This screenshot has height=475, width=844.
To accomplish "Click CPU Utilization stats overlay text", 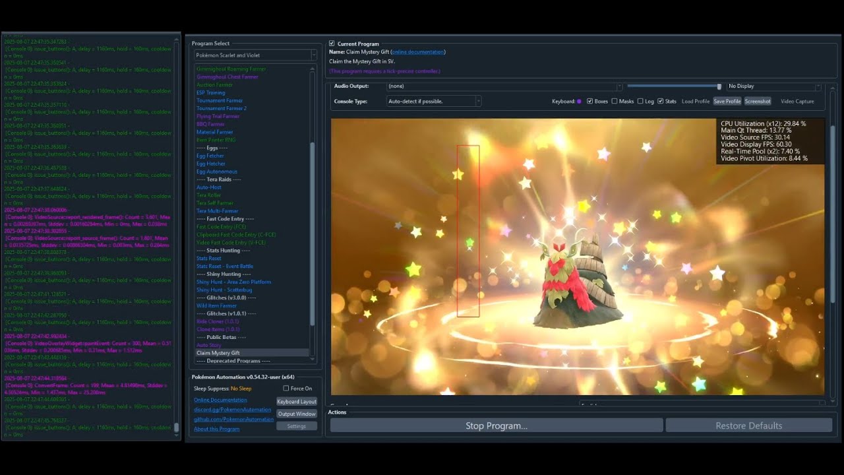I will [x=763, y=124].
